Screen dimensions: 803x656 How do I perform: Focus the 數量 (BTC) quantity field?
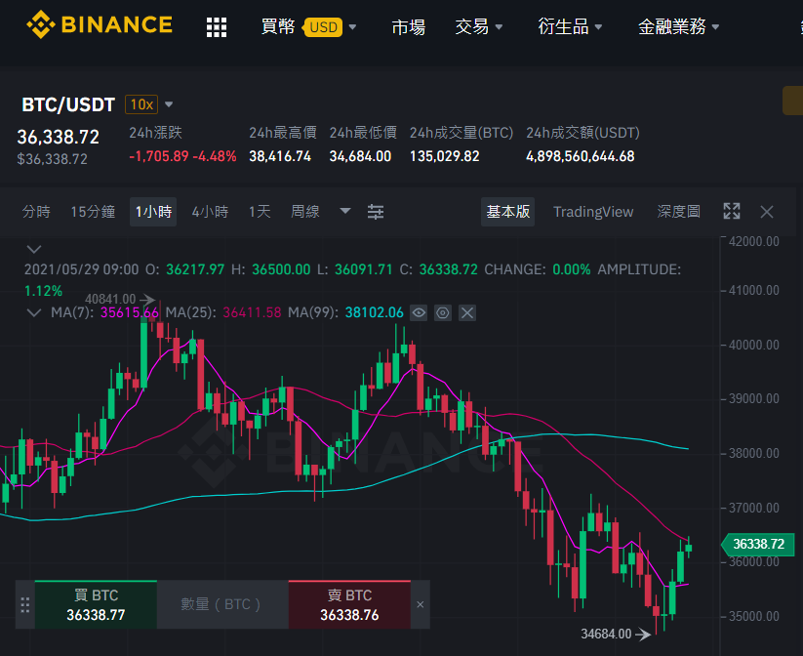(222, 605)
